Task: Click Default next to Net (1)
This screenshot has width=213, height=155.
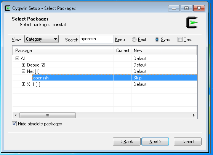Action: pyautogui.click(x=140, y=71)
